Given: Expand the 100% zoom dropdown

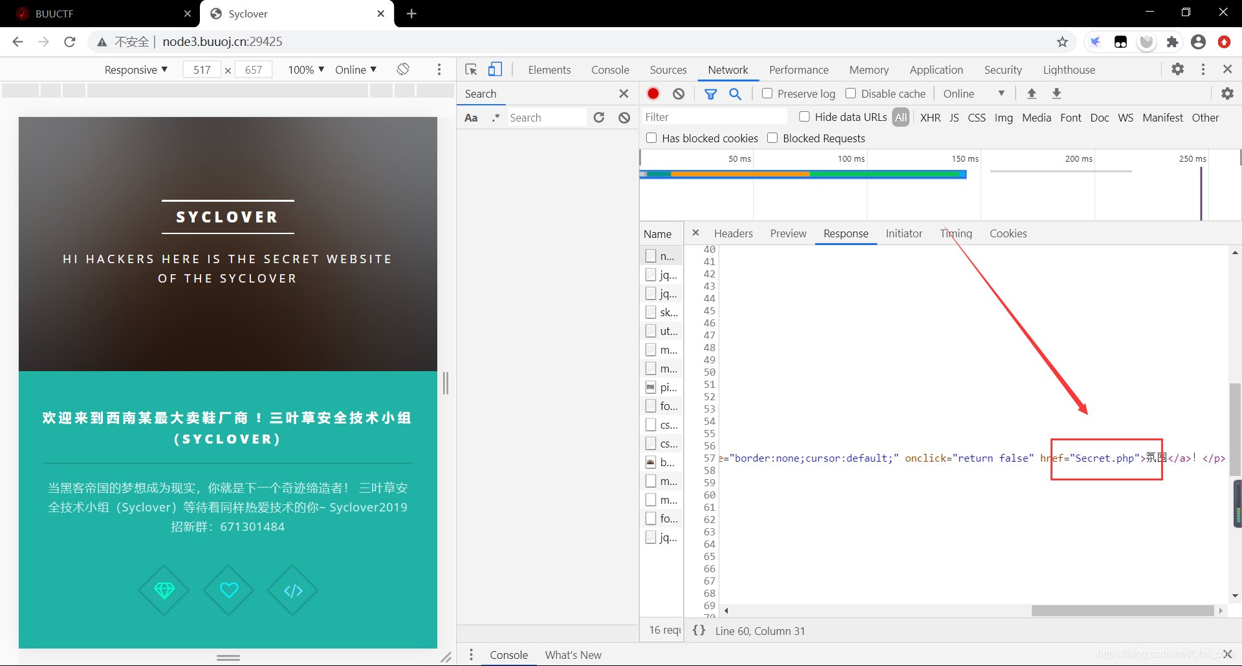Looking at the screenshot, I should 306,70.
